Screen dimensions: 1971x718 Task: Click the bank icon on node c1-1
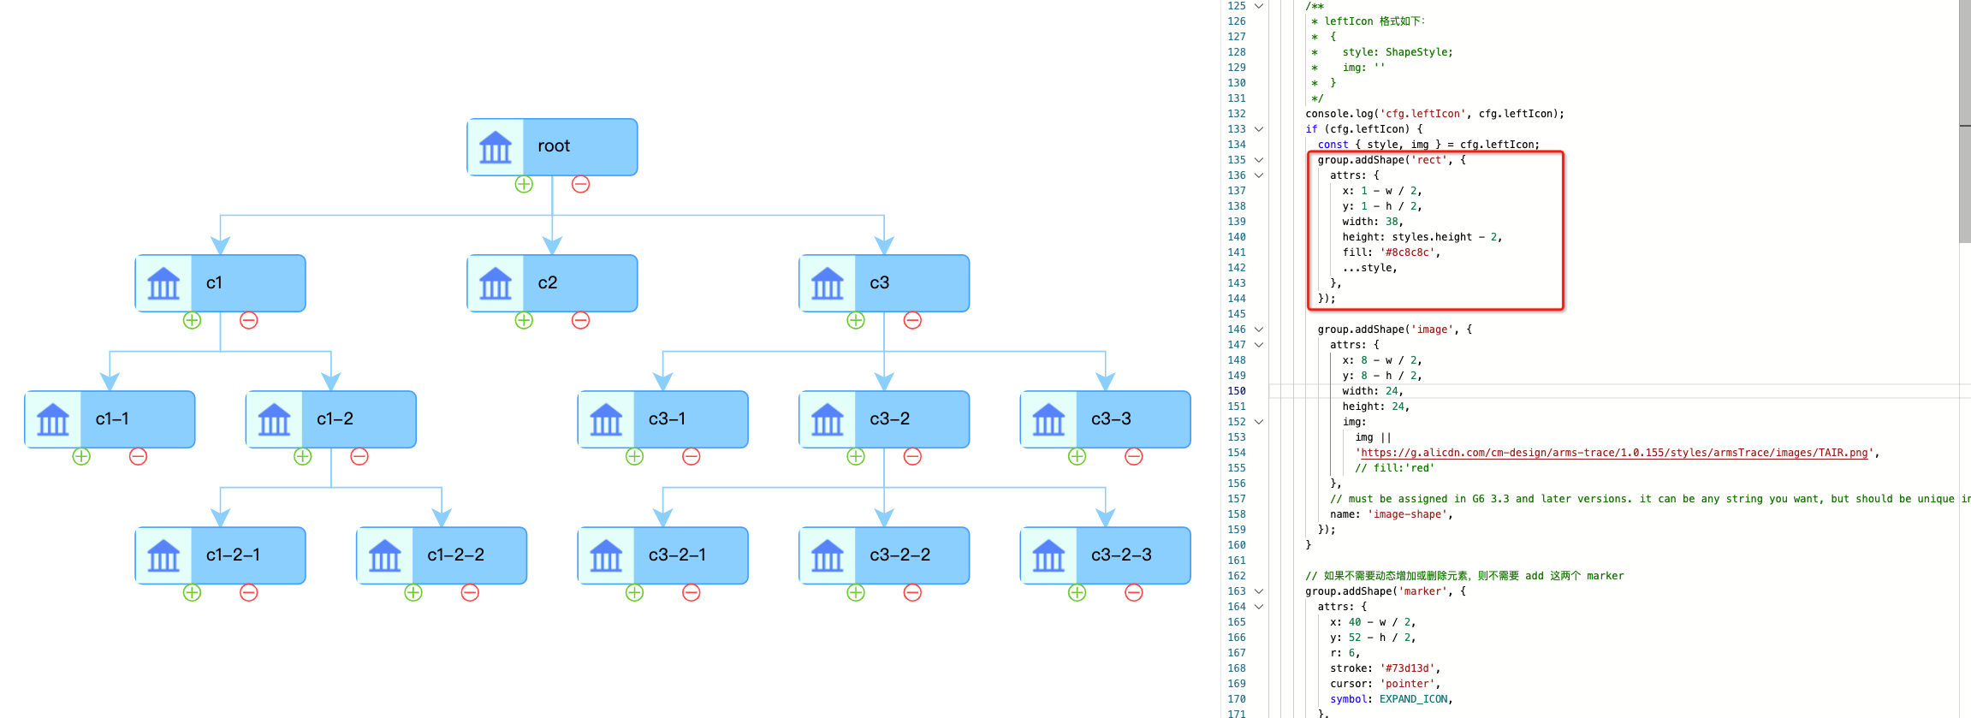click(x=53, y=419)
